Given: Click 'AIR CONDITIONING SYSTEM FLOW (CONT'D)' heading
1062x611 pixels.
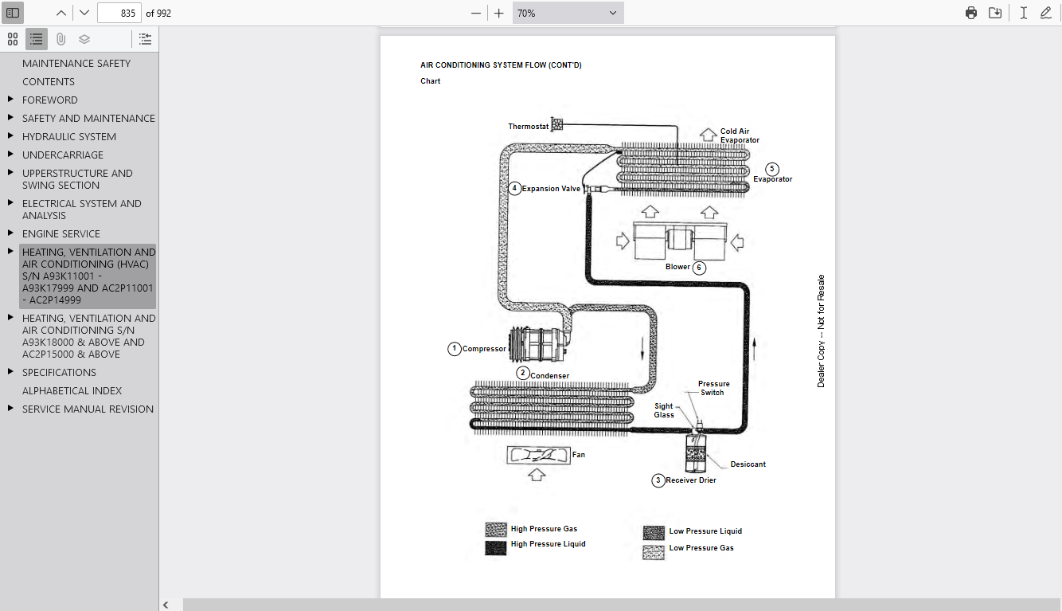Looking at the screenshot, I should click(501, 65).
